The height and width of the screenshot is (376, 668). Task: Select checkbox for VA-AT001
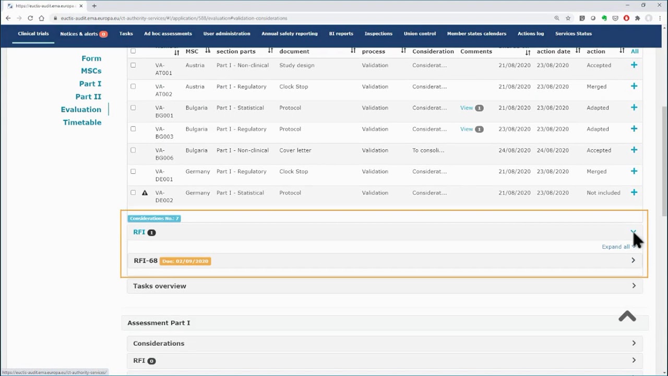point(133,65)
